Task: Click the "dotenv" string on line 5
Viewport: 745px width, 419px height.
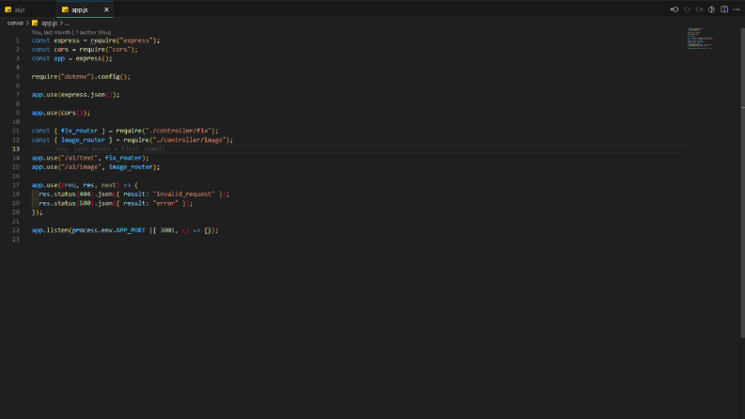Action: (x=75, y=76)
